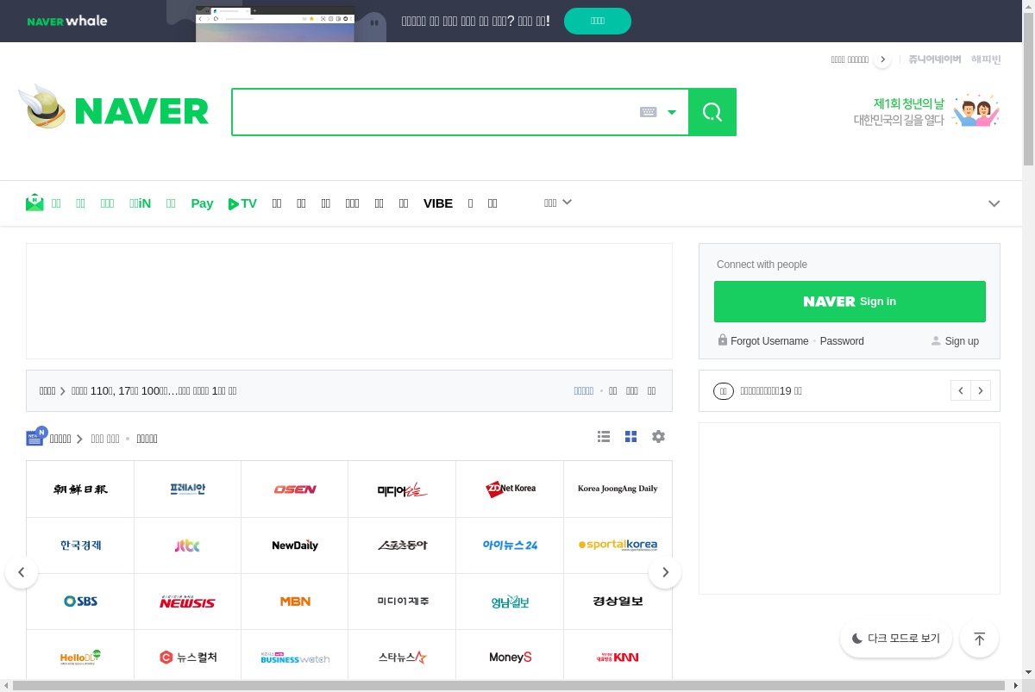Open the Newsstand icon with N badge
Image resolution: width=1035 pixels, height=692 pixels.
pyautogui.click(x=36, y=437)
